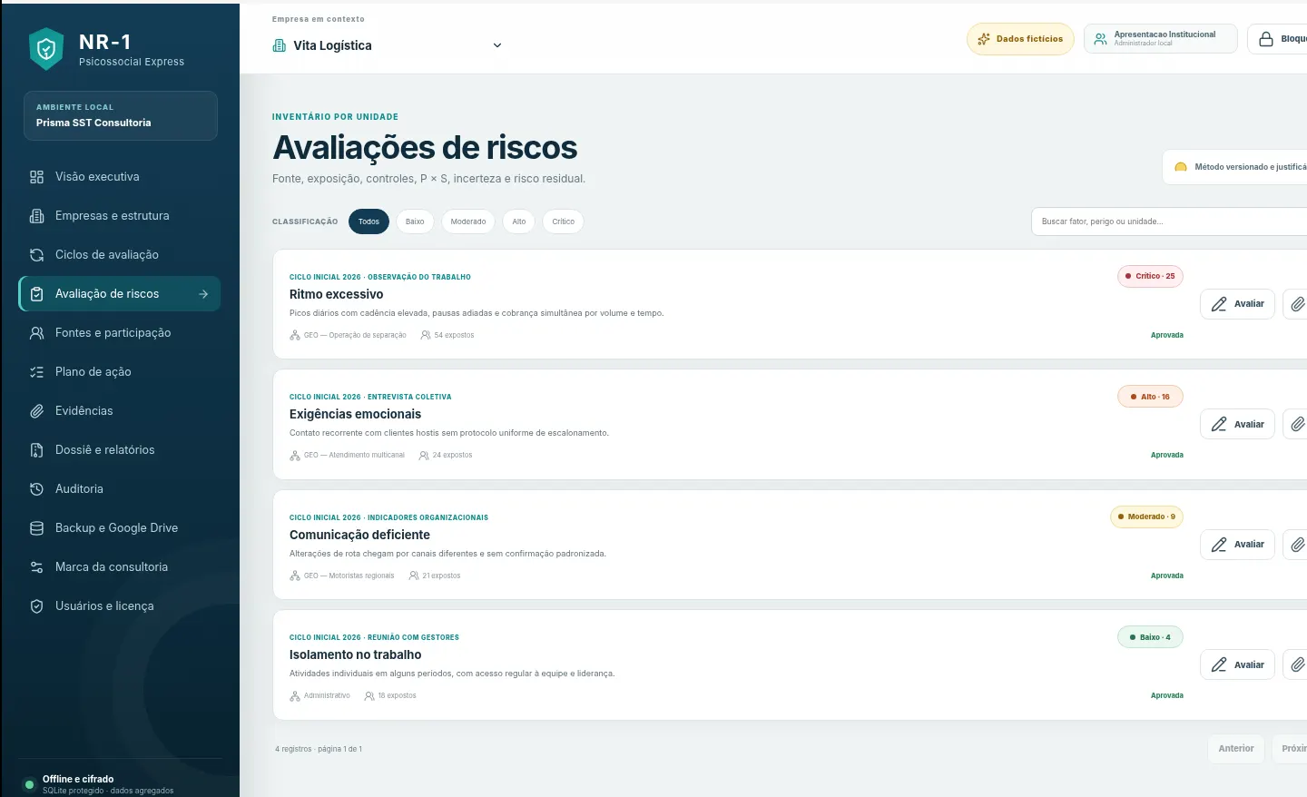The width and height of the screenshot is (1307, 797).
Task: Click the Usuários e licença shield icon
Action: [x=36, y=606]
